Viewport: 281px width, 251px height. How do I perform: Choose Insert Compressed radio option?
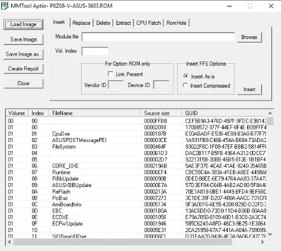tap(185, 85)
